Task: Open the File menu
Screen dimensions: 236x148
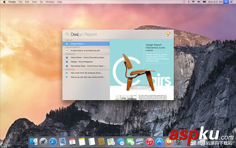Action: pyautogui.click(x=20, y=2)
